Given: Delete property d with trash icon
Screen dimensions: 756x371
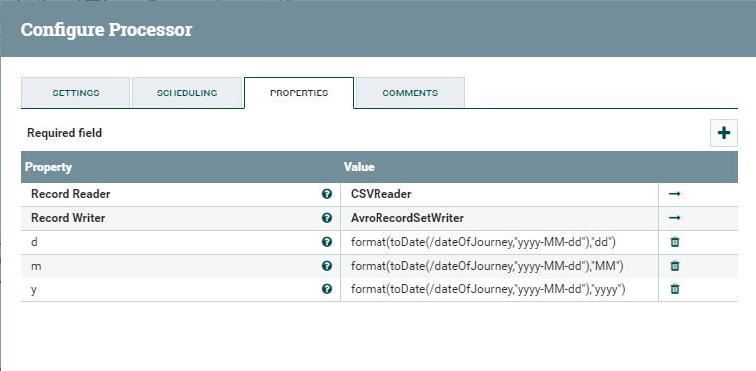Looking at the screenshot, I should 675,242.
